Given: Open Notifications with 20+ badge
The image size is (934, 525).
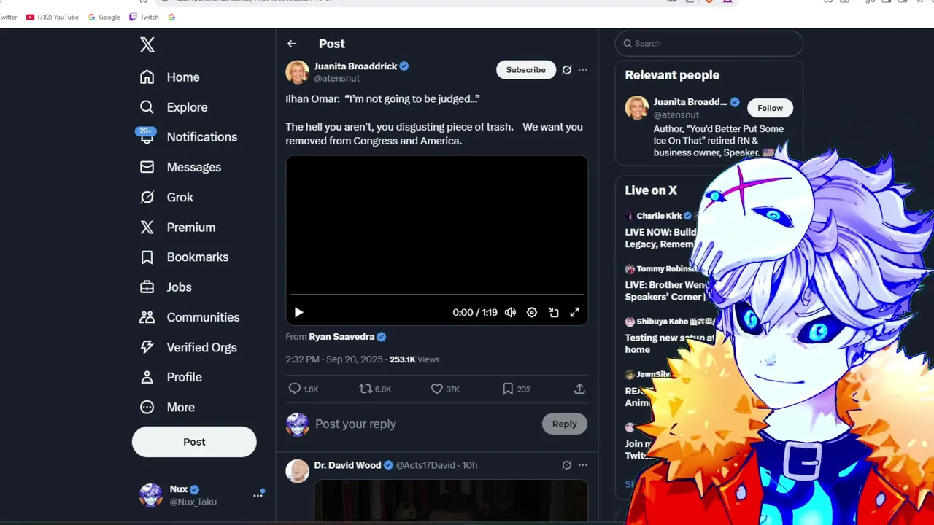Looking at the screenshot, I should tap(188, 137).
